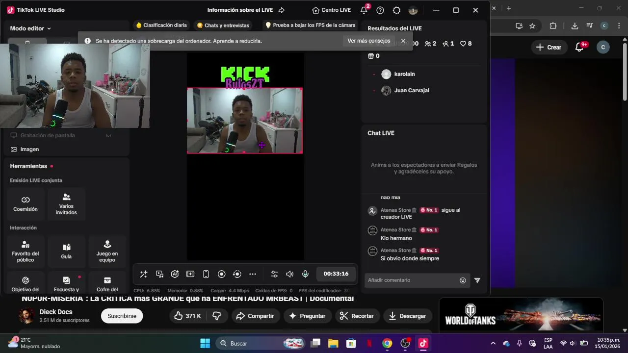628x353 pixels.
Task: Open Dieck Docs channel name
Action: (x=56, y=312)
